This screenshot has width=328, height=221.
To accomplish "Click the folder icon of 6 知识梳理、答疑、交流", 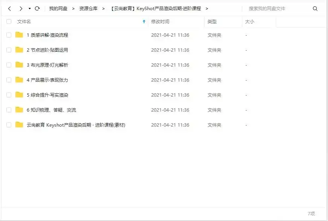I will 19,110.
